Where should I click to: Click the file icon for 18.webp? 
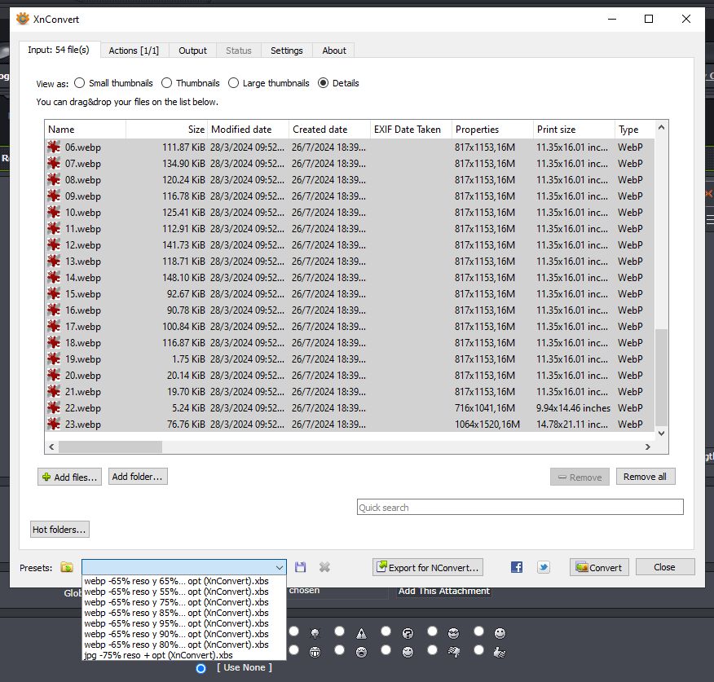pyautogui.click(x=54, y=343)
